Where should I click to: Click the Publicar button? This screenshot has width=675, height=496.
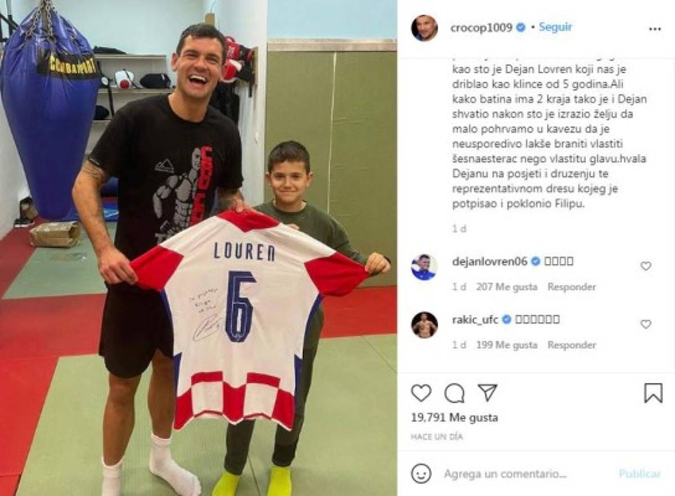pos(640,474)
